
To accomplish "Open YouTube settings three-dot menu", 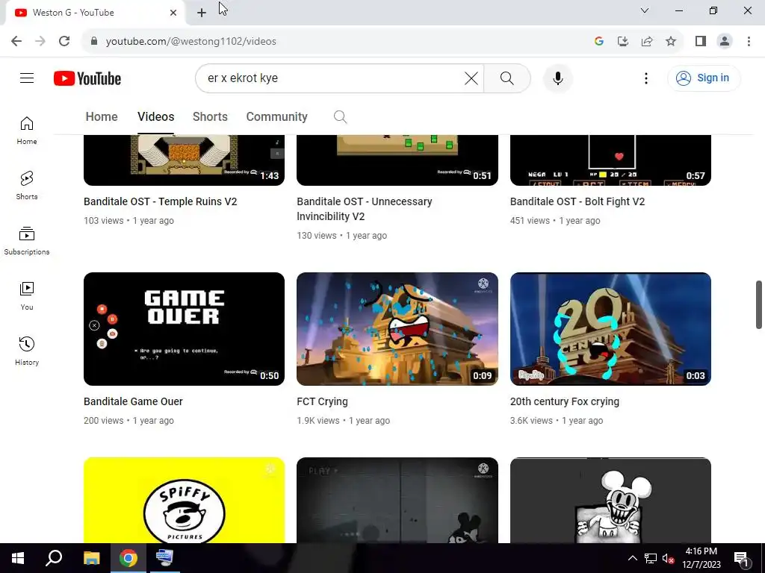I will pos(646,78).
